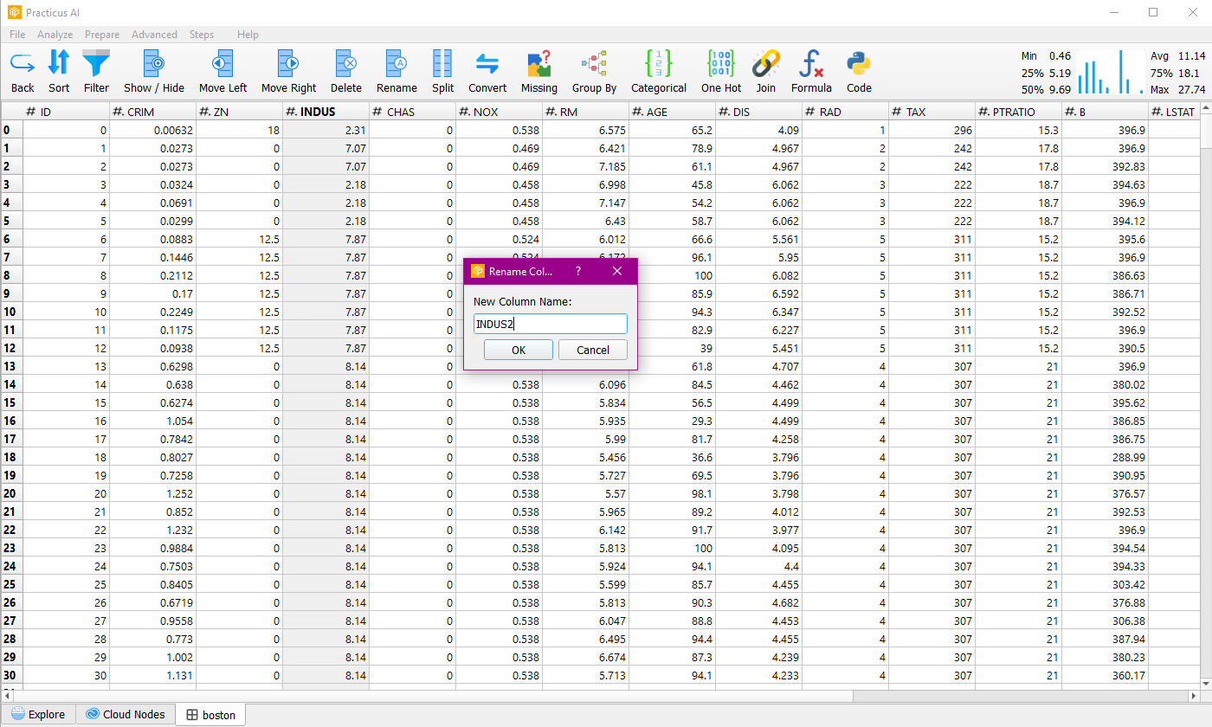Image resolution: width=1212 pixels, height=727 pixels.
Task: Select the Group By icon
Action: 594,64
